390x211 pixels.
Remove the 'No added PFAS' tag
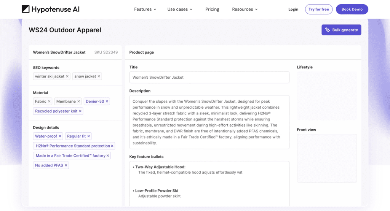[66, 165]
